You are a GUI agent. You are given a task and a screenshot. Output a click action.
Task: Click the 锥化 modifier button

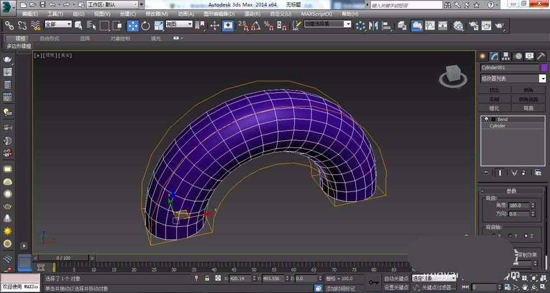click(x=494, y=108)
